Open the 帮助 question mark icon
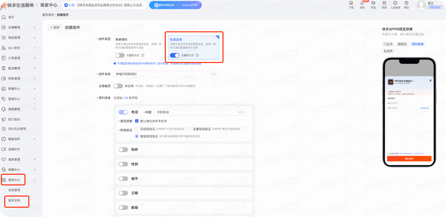 406,3
